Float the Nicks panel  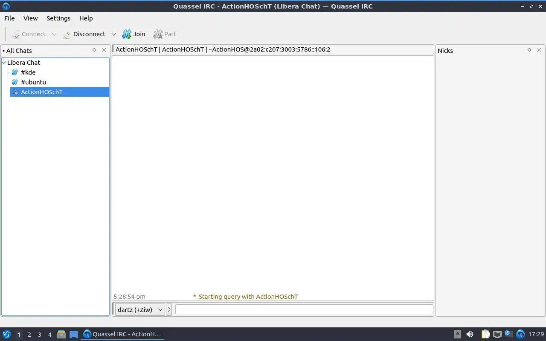pos(529,50)
